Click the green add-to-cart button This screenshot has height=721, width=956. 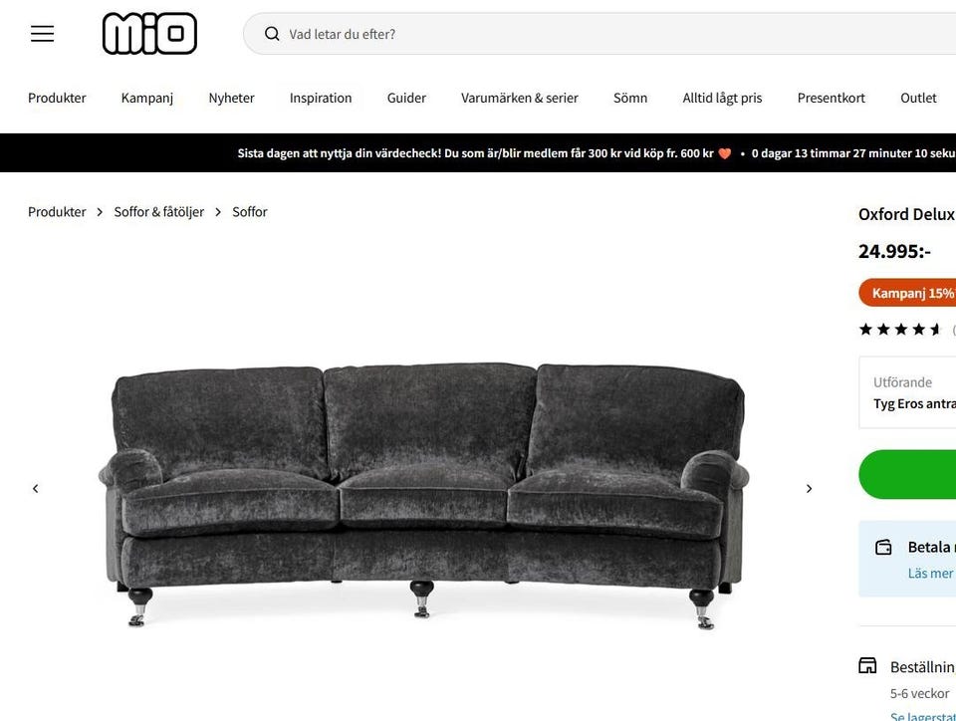coord(908,474)
